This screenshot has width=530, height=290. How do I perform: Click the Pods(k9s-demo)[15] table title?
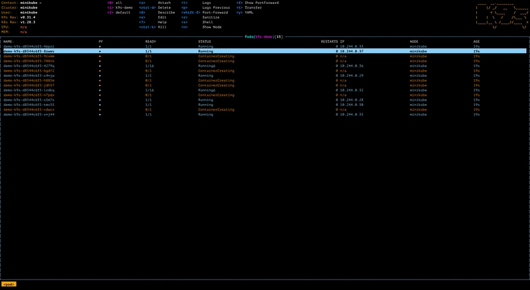click(x=265, y=36)
